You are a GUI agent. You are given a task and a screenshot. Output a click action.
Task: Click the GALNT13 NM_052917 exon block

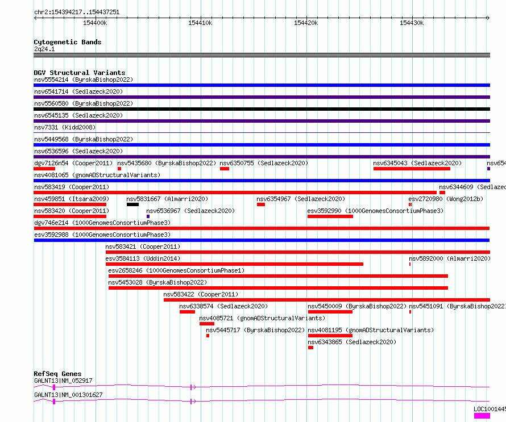pyautogui.click(x=54, y=387)
